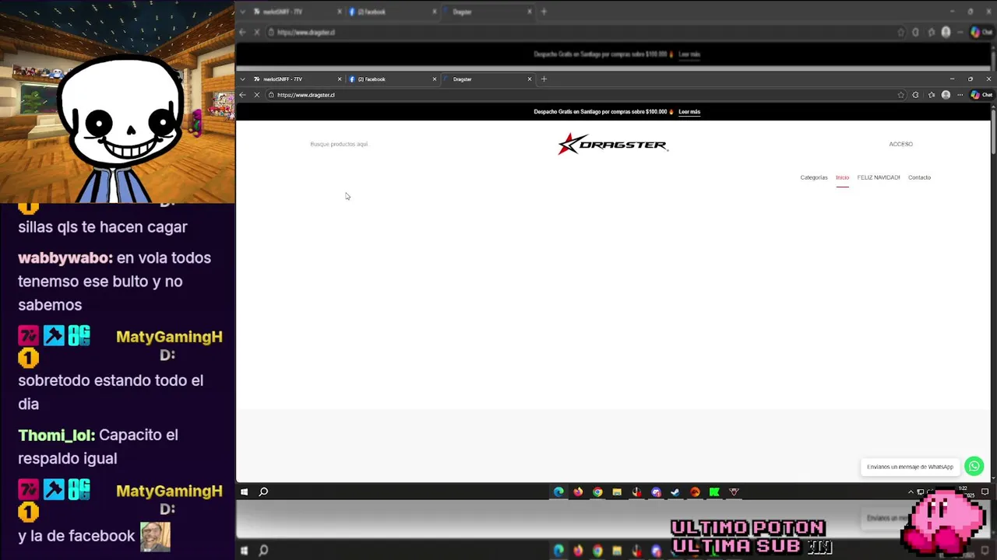Click 'Leer más' in front window's banner
The width and height of the screenshot is (997, 560).
coord(689,111)
